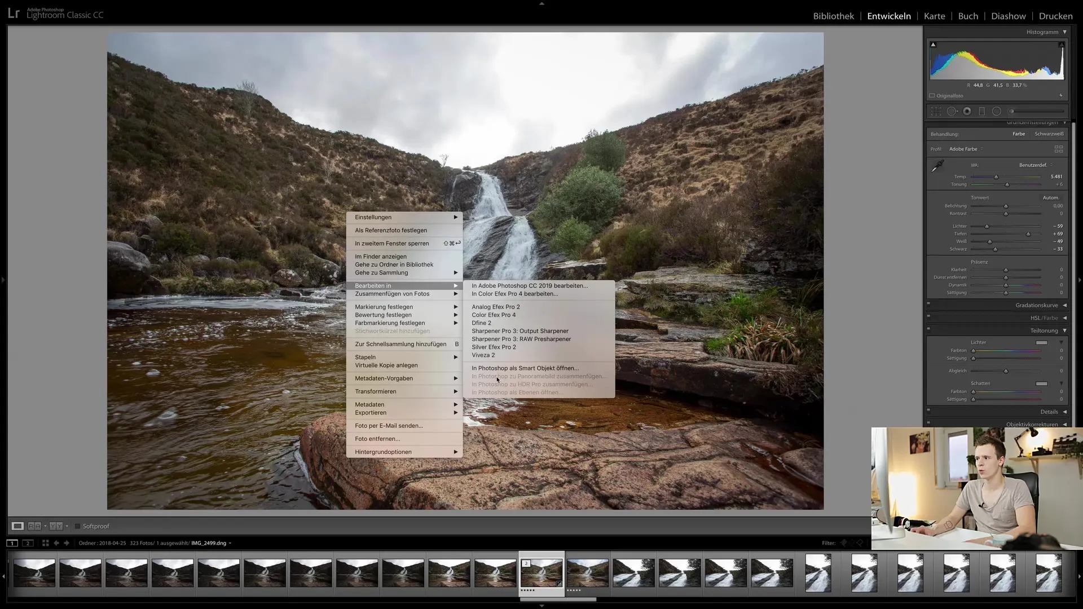The image size is (1083, 609).
Task: Open second window display button 2
Action: pos(28,543)
